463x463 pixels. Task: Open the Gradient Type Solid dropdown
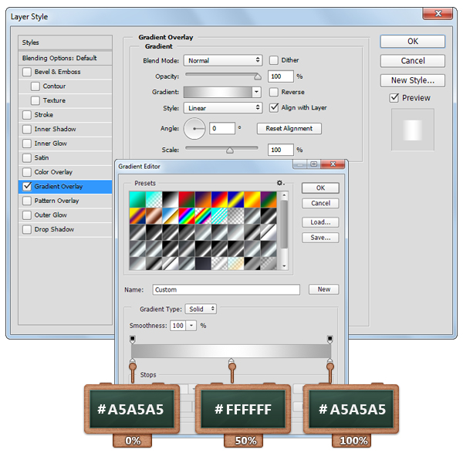pos(201,309)
